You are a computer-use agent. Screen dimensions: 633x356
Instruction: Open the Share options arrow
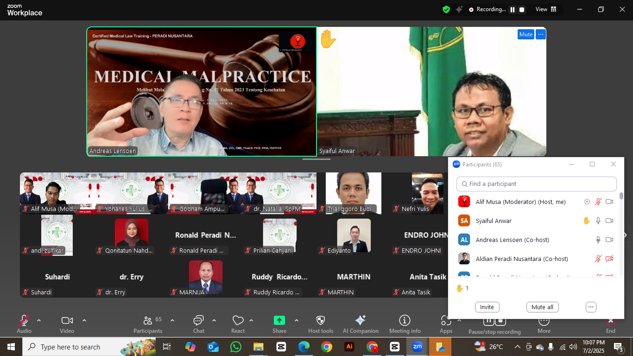coord(297,320)
